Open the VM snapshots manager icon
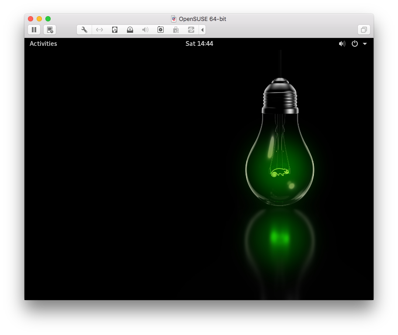 50,30
